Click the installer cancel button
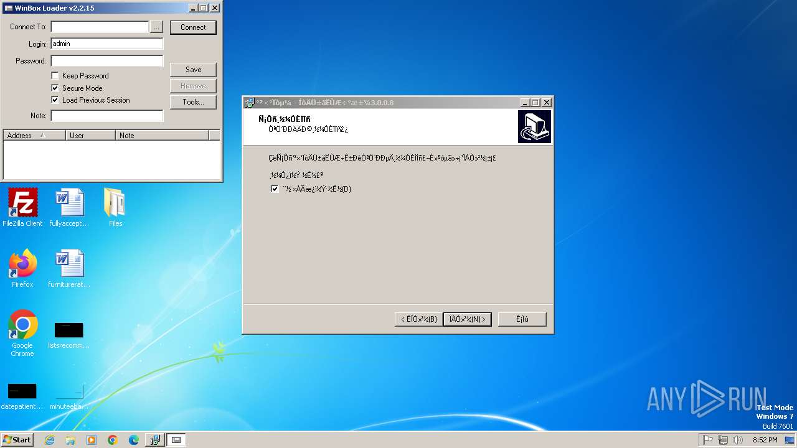797x448 pixels. click(522, 319)
